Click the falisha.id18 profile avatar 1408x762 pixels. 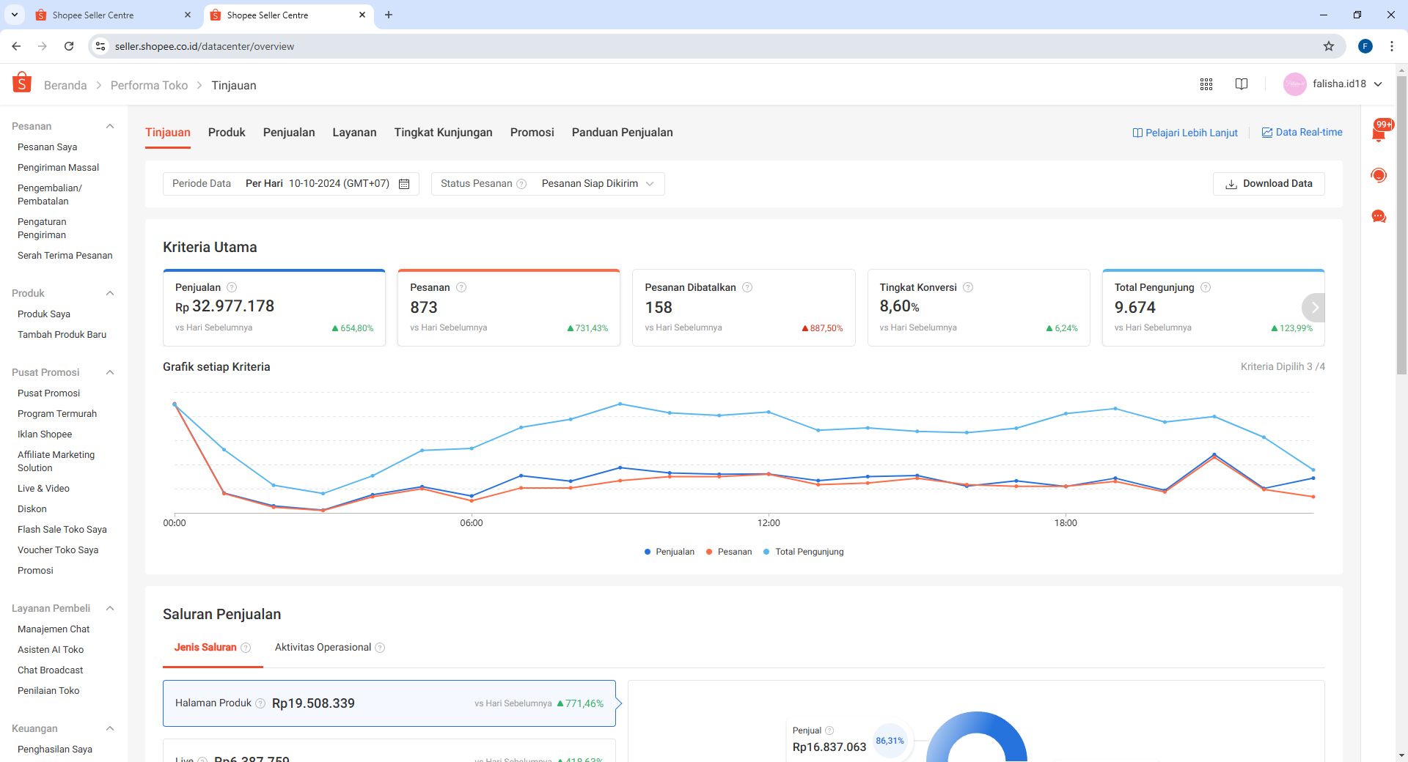pos(1294,84)
